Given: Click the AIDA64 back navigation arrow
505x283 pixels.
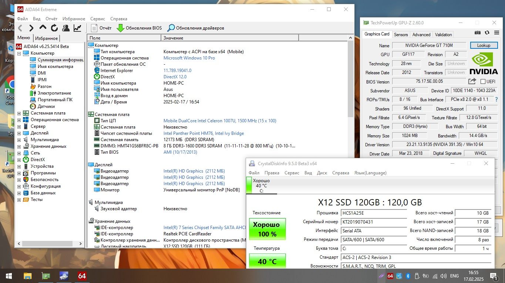Looking at the screenshot, I should pos(20,28).
